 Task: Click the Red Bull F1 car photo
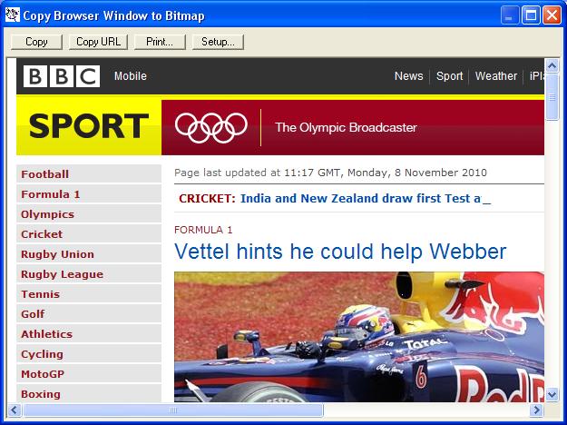click(359, 337)
